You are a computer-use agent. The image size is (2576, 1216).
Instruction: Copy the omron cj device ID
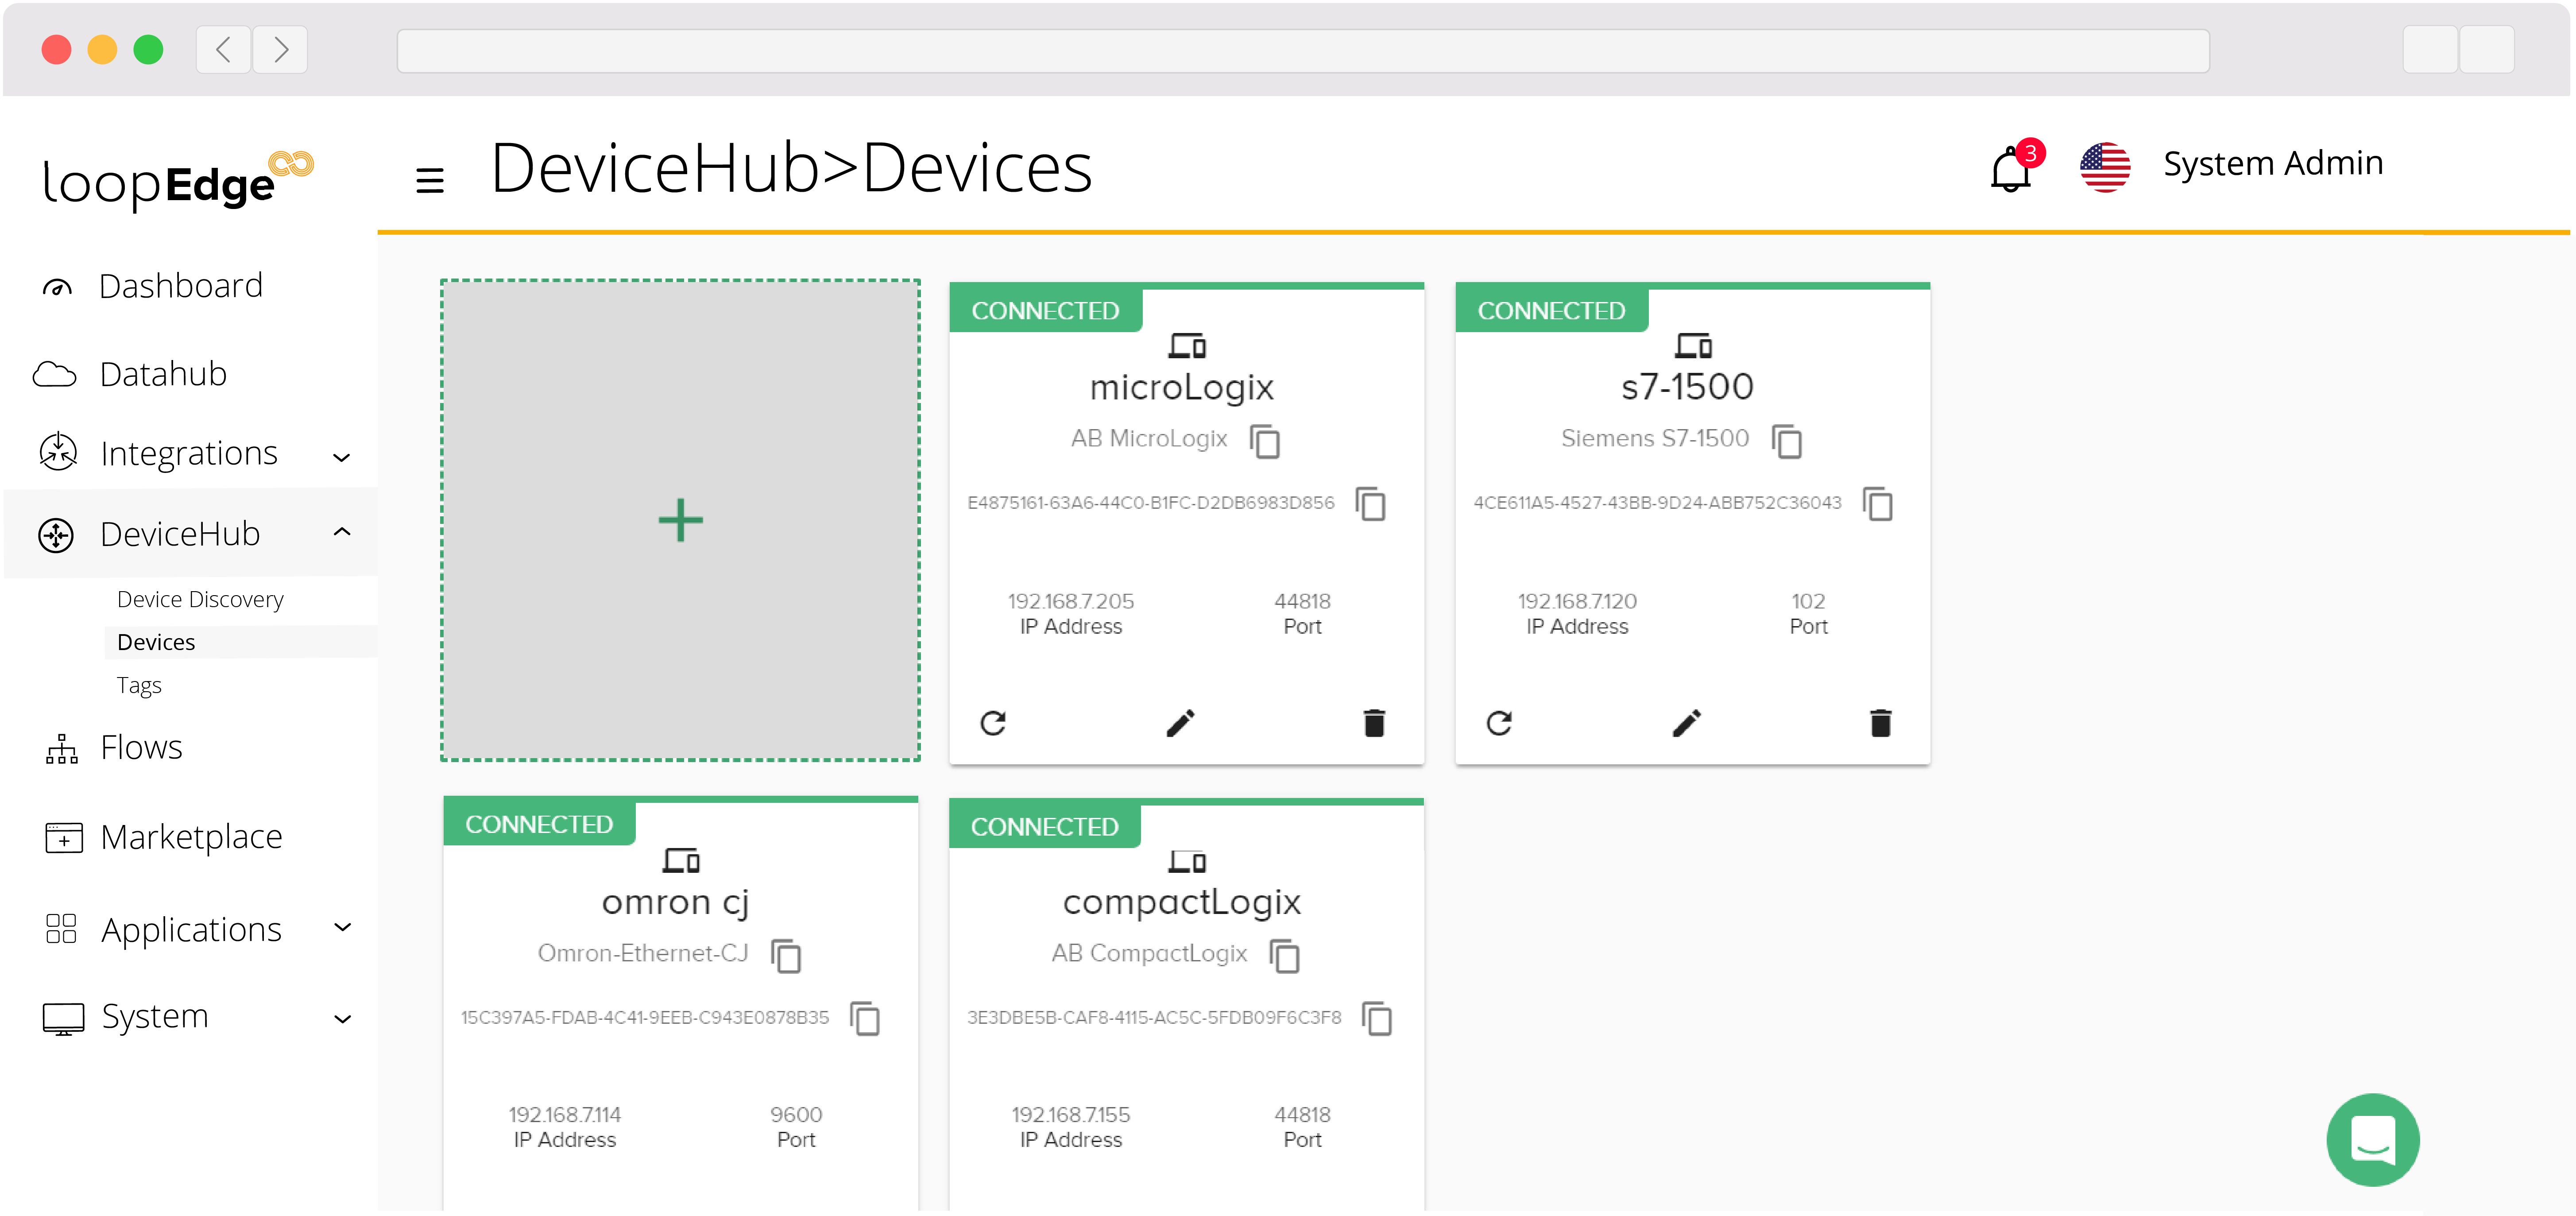(865, 1018)
